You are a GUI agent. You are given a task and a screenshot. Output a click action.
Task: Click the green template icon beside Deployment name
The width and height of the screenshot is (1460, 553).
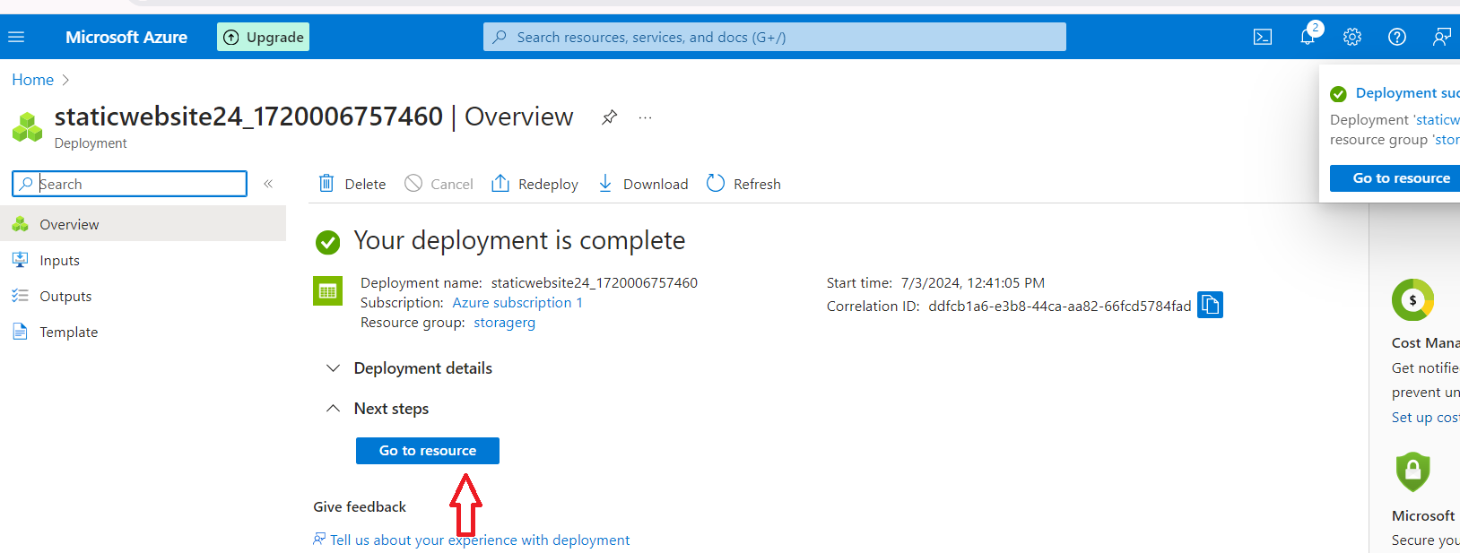point(327,291)
